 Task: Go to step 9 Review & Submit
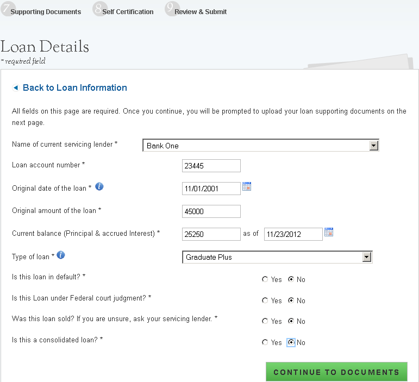pos(196,10)
